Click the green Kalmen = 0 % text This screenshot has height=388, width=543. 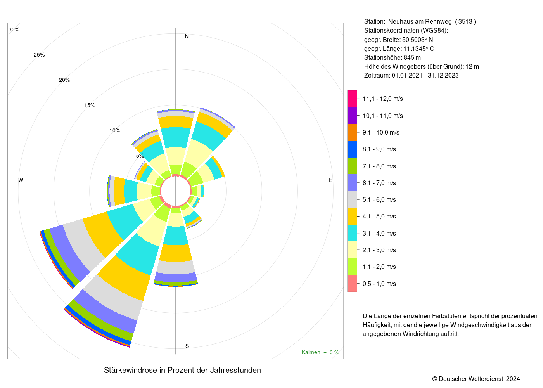coord(320,352)
